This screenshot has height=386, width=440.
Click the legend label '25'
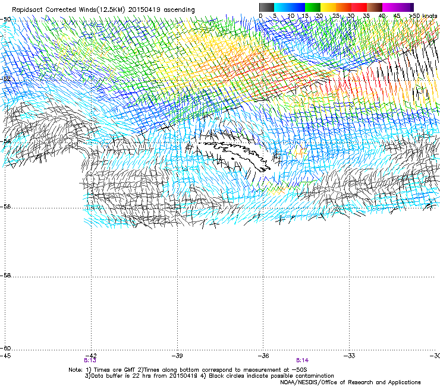point(336,16)
